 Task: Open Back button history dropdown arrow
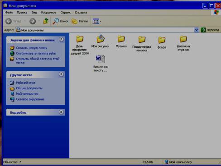pyautogui.click(x=25, y=21)
